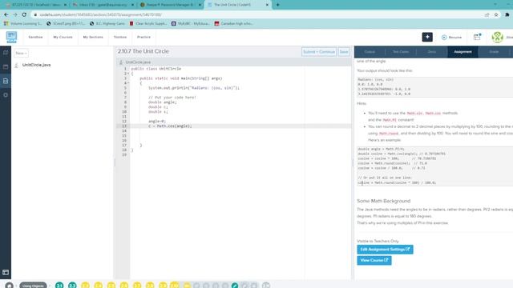This screenshot has height=288, width=513.
Task: Open the browser extensions puzzle icon
Action: pyautogui.click(x=507, y=14)
